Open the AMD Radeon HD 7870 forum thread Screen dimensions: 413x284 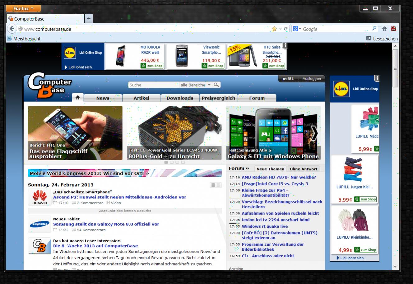[279, 177]
